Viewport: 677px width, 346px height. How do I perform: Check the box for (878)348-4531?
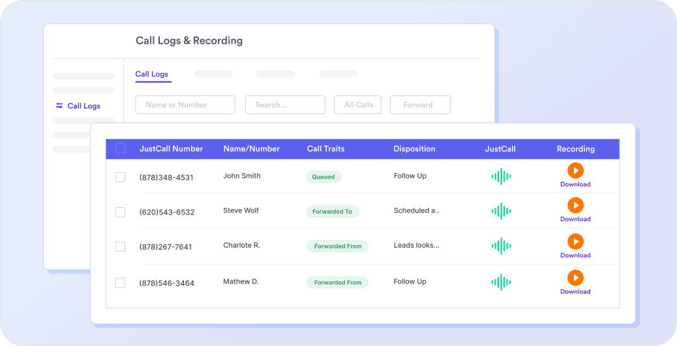tap(120, 177)
